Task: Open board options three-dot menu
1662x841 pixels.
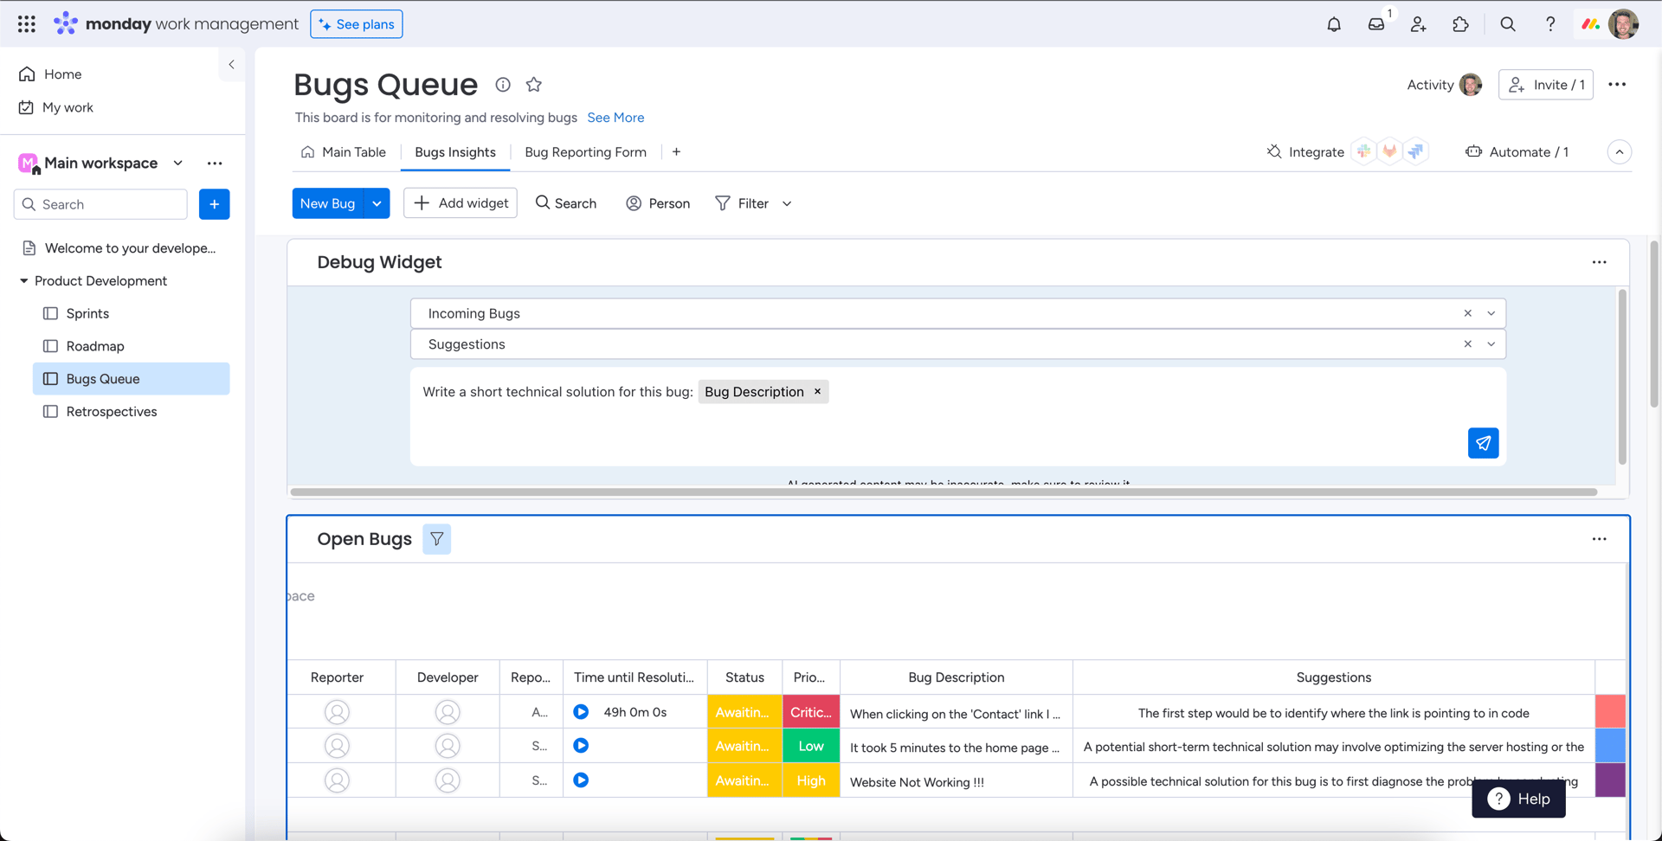Action: click(x=1617, y=84)
